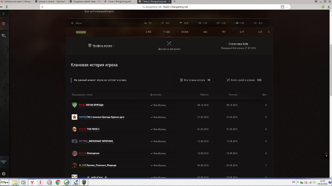Switch to the Клан | Wargaming.net tab
The width and height of the screenshot is (332, 186).
coord(120,2)
